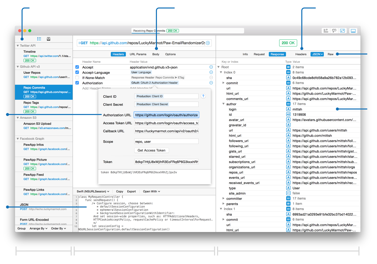Image resolution: width=377 pixels, height=264 pixels.
Task: Collapse the author node
Action: [x=223, y=104]
